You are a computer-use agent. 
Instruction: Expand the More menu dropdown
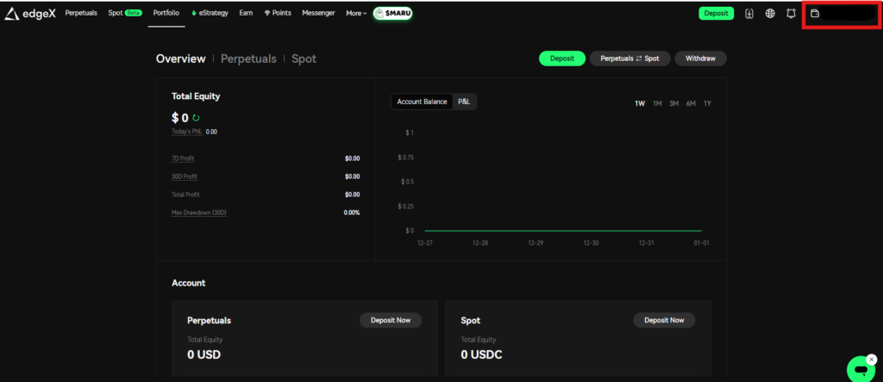356,14
